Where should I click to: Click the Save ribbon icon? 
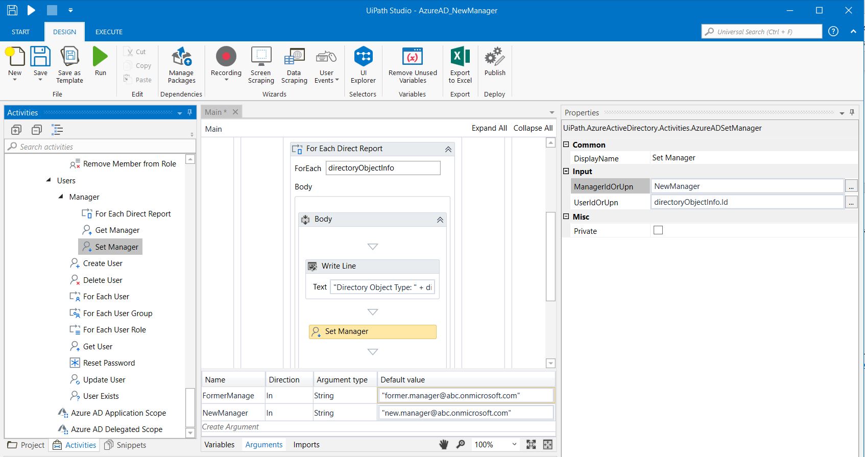(x=40, y=57)
